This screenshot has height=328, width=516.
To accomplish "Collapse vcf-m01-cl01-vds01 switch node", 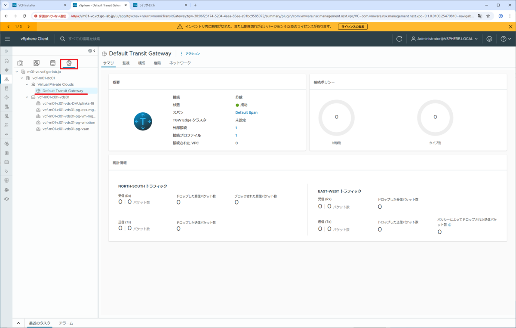I will point(27,97).
